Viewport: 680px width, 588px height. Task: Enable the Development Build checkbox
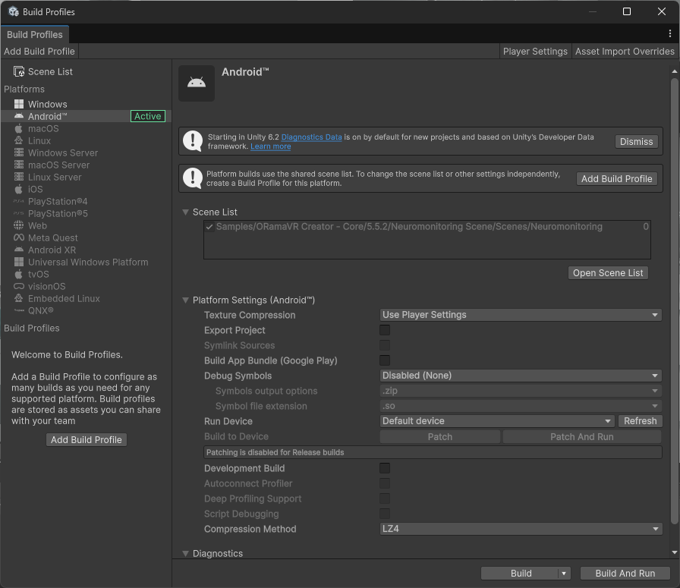click(x=385, y=468)
